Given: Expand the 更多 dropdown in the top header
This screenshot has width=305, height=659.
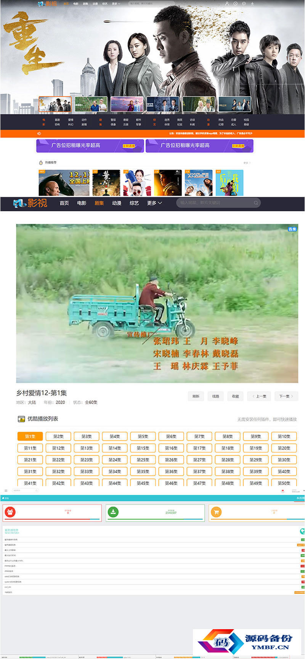Looking at the screenshot, I should point(116,4).
